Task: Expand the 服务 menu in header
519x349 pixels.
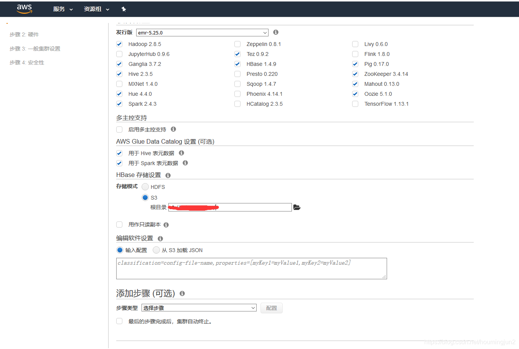Action: 63,9
